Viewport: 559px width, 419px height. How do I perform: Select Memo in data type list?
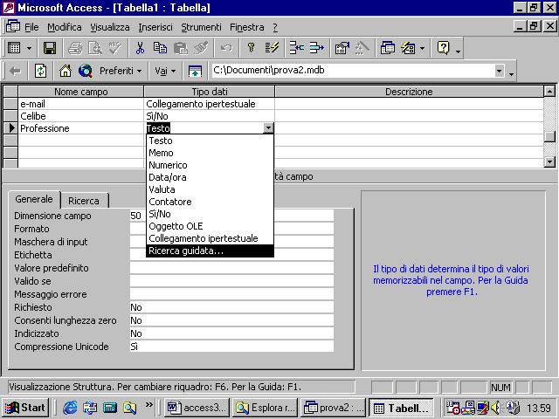tap(210, 153)
